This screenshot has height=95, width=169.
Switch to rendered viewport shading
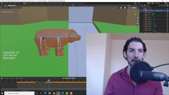[x=136, y=8]
